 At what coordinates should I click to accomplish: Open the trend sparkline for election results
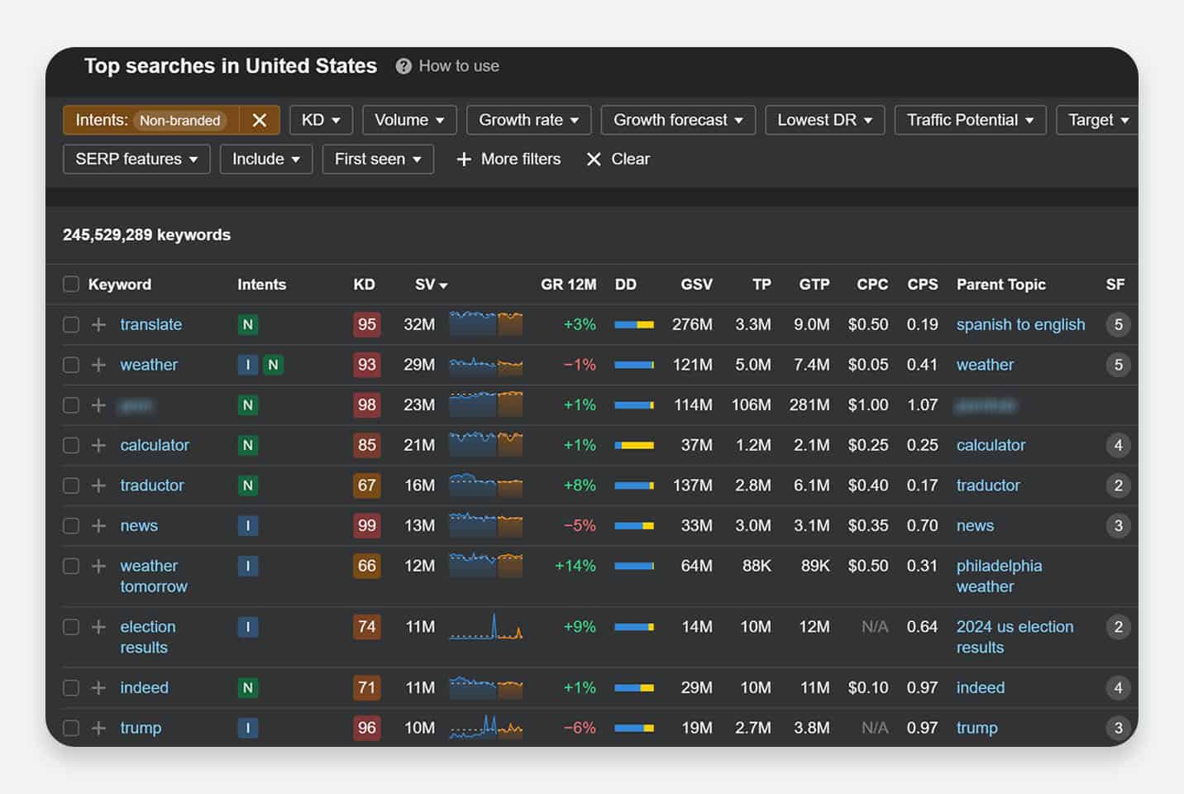(485, 626)
